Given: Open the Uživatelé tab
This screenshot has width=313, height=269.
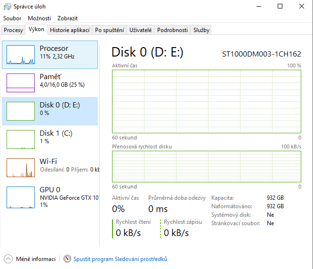Looking at the screenshot, I should tap(141, 30).
